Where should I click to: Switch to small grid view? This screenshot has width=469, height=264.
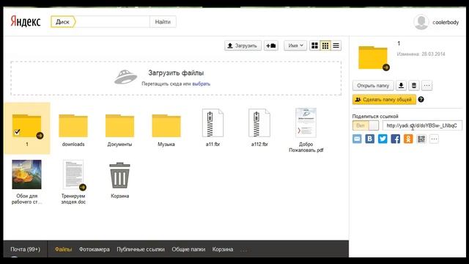325,45
